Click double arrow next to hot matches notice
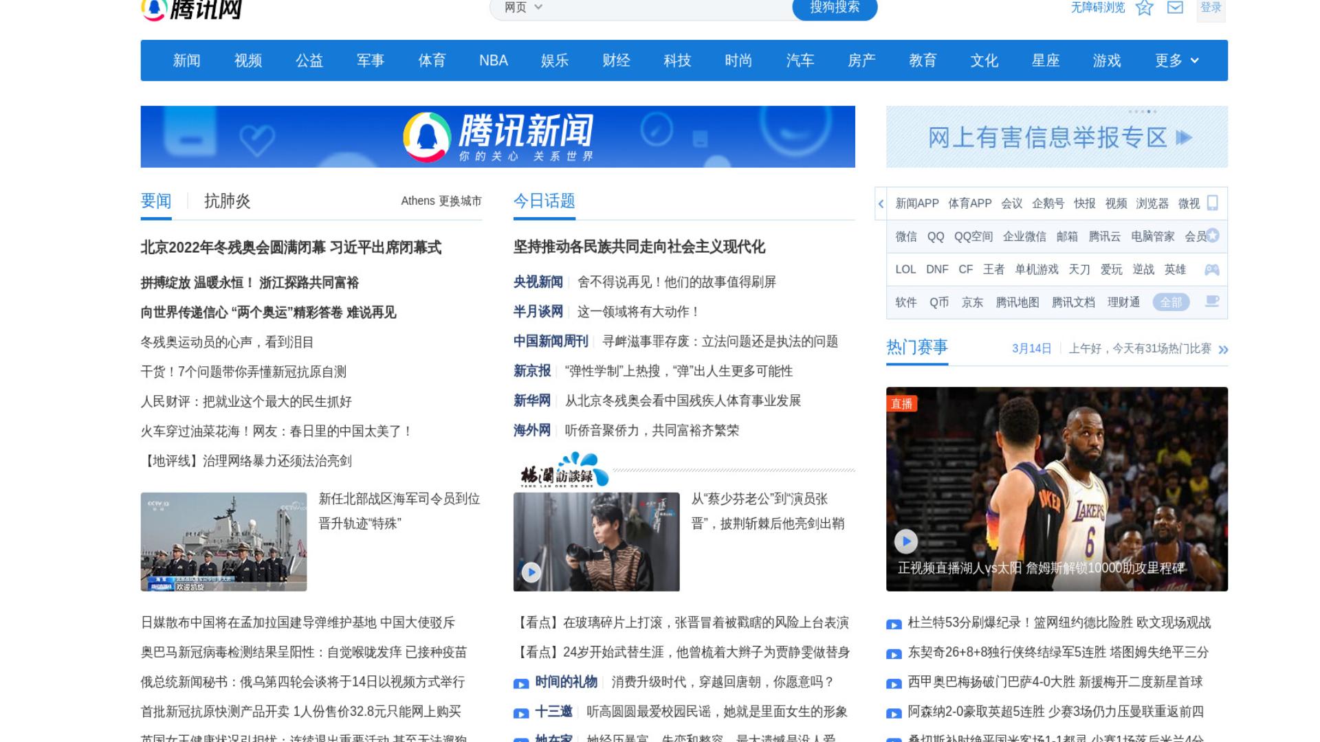The width and height of the screenshot is (1320, 742). (x=1223, y=350)
